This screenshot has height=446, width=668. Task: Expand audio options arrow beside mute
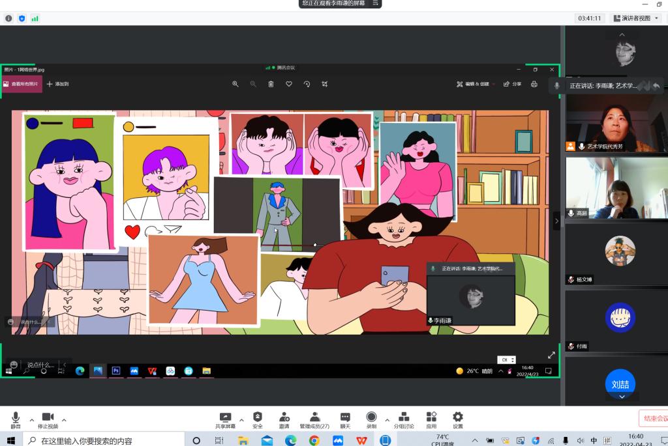[31, 420]
